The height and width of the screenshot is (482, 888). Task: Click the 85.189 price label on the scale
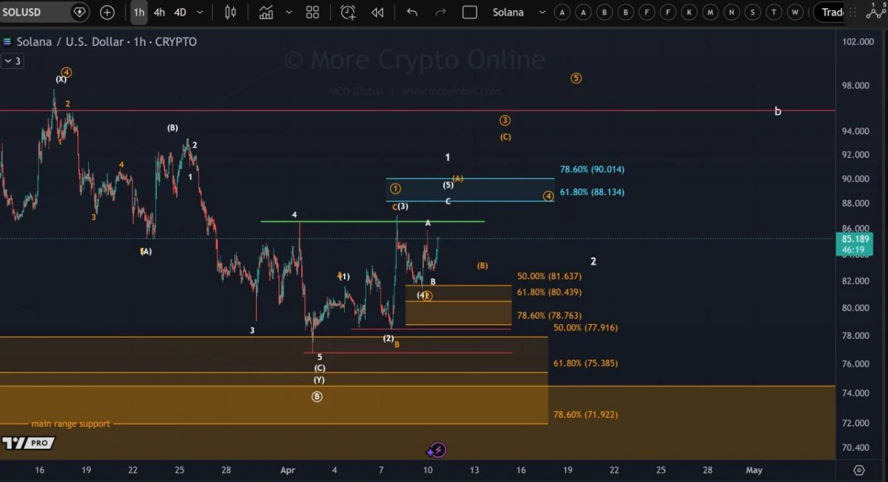[x=855, y=240]
